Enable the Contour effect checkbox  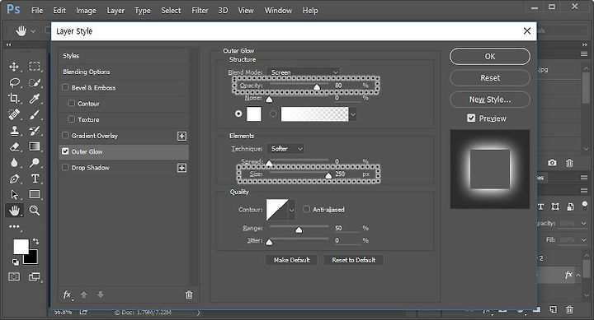[x=71, y=103]
